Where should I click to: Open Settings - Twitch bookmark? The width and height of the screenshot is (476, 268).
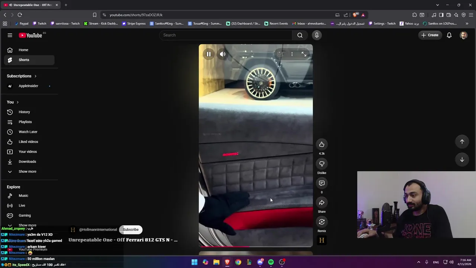(382, 23)
